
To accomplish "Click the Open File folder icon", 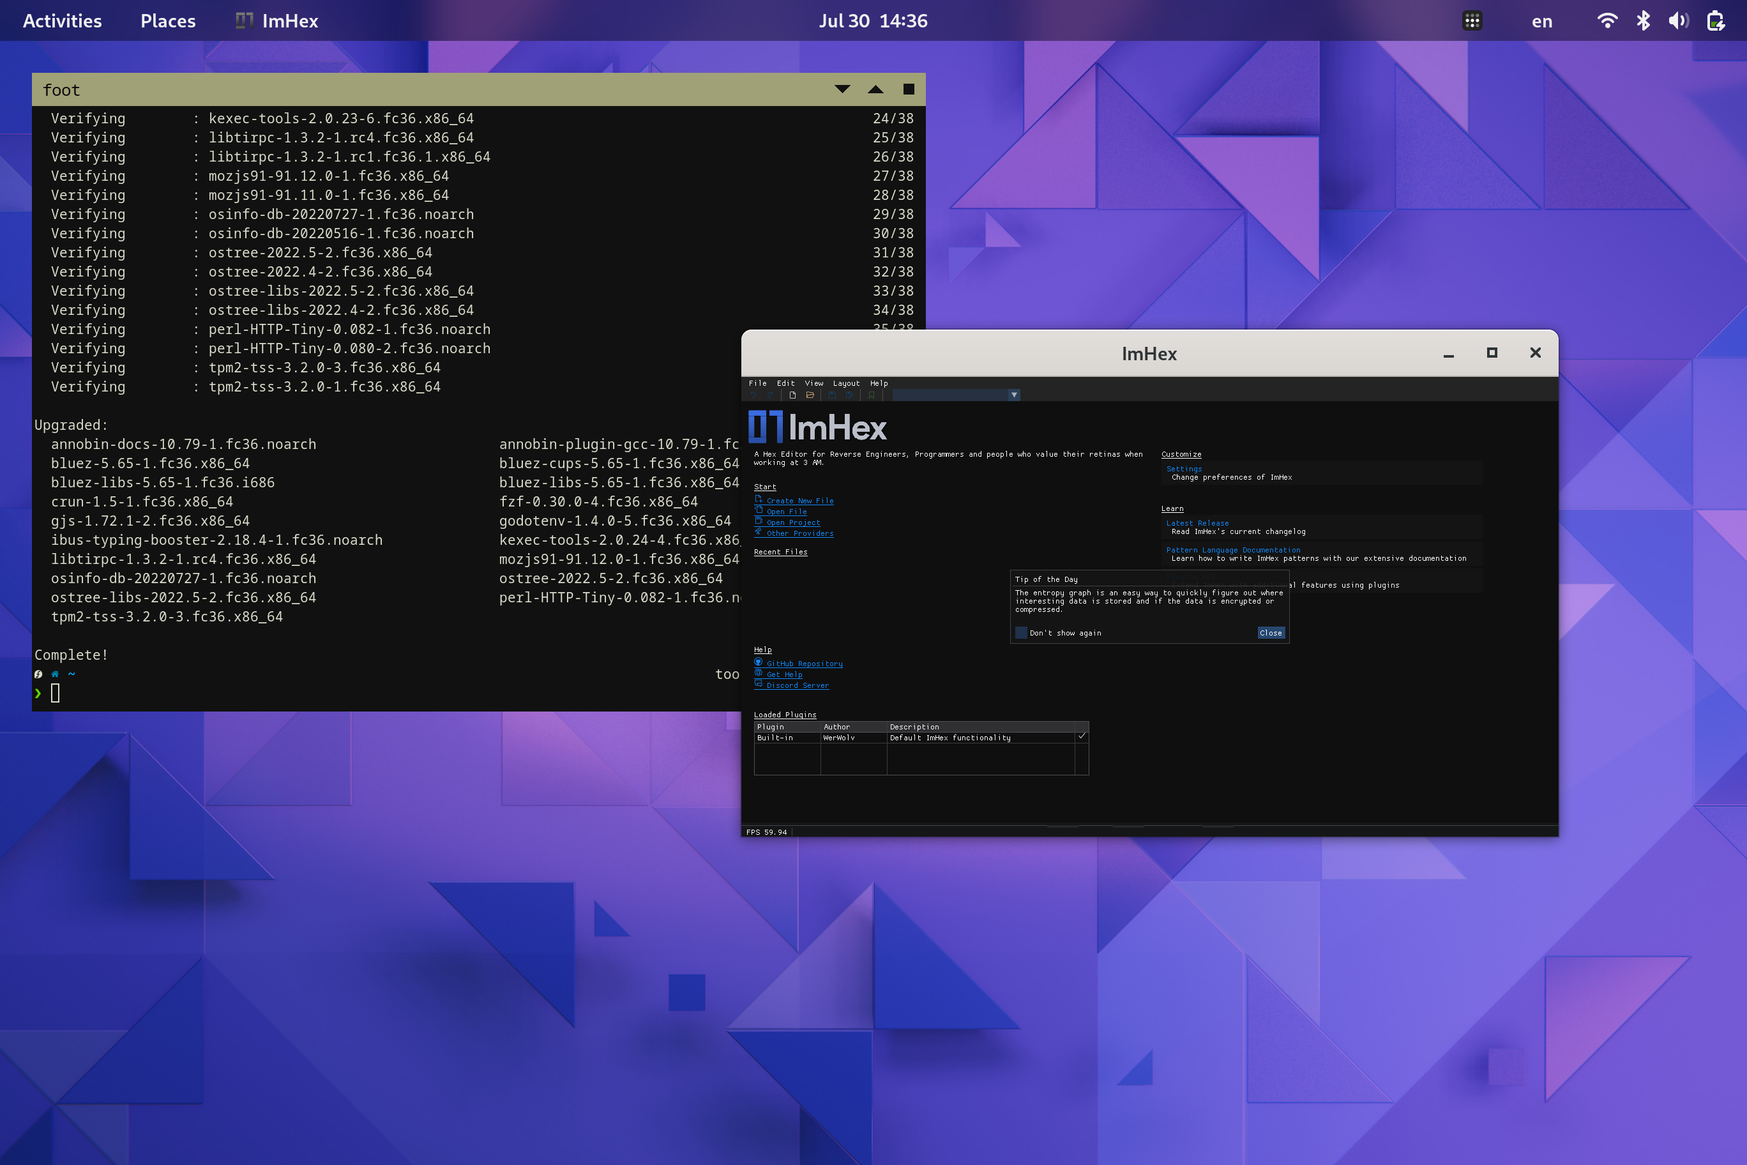I will click(x=811, y=395).
